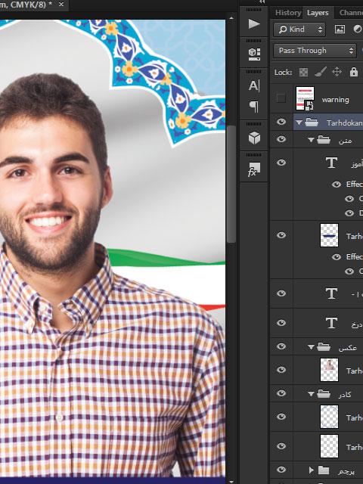This screenshot has height=484, width=363.
Task: Hide the blue line Tarh layer eye
Action: tap(281, 235)
